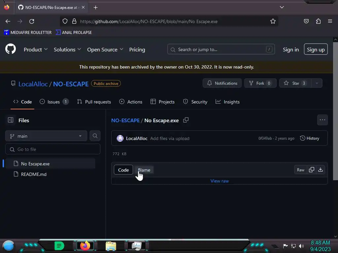
Task: Click the volume speaker tray icon
Action: [301, 246]
